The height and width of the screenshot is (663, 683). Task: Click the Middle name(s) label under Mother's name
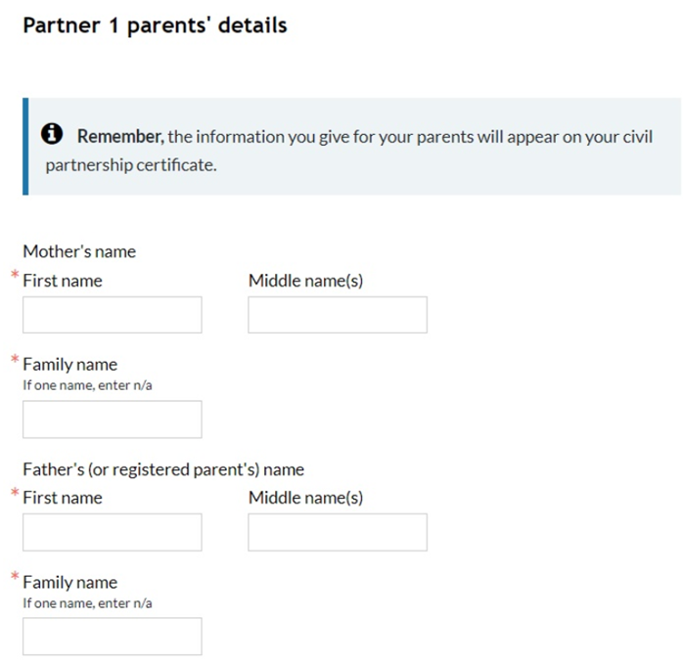pos(305,281)
